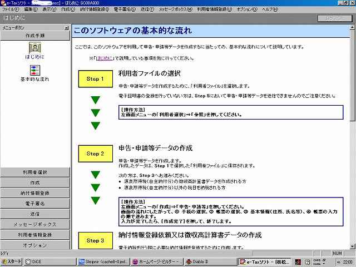356x267 pixels.
Task: Open the 表示(V) menu
Action: 50,9
